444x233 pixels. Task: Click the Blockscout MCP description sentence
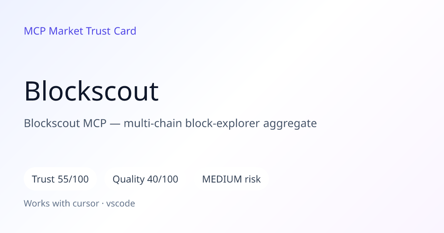(x=170, y=123)
